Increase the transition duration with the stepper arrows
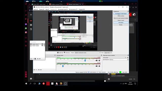Image resolution: width=162 pixels, height=91 pixels. (128, 60)
